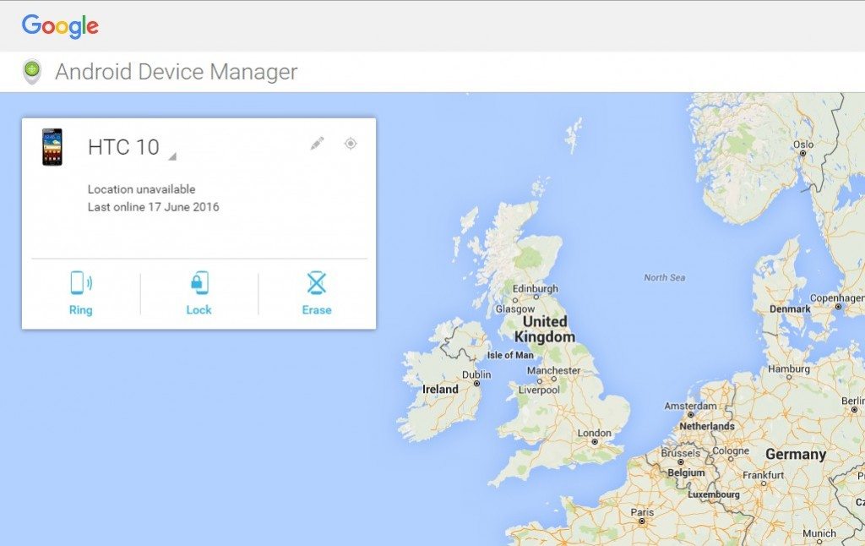Click the Dublin marker on the map

(x=476, y=383)
